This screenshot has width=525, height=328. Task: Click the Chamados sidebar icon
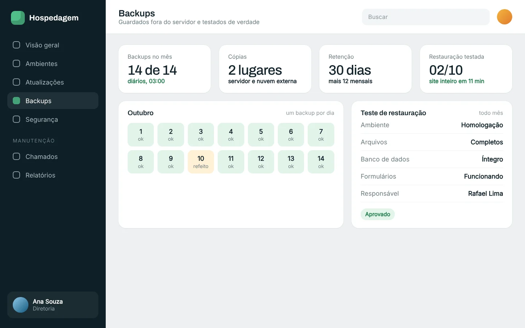tap(16, 156)
